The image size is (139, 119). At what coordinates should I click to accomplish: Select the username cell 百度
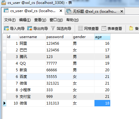pos(32,77)
